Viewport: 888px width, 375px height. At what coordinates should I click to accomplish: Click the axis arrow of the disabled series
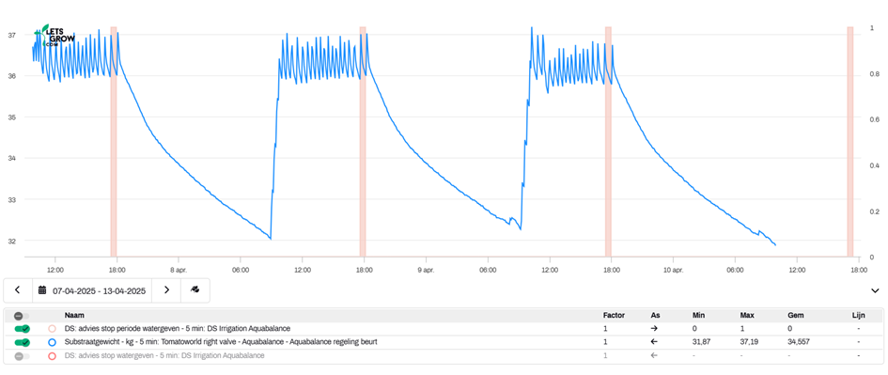tap(654, 356)
